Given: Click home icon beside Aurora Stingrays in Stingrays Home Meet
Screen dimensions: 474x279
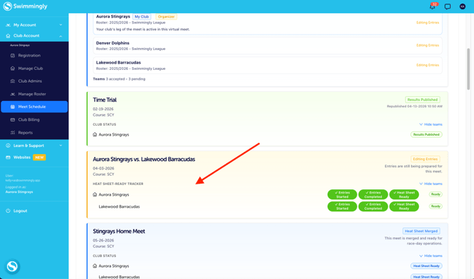Looking at the screenshot, I should tap(95, 266).
